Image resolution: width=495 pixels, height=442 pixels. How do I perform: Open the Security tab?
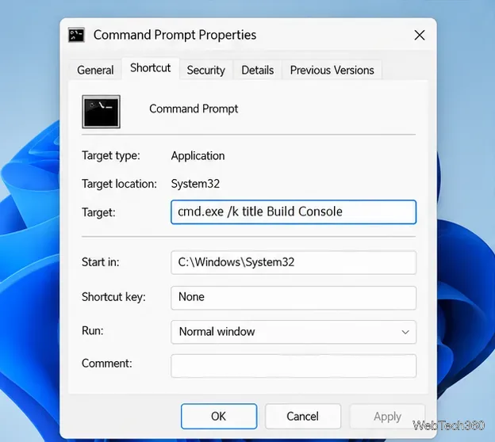point(205,70)
